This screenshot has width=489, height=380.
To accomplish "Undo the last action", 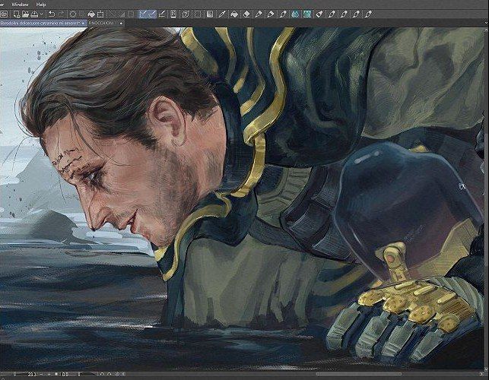I will [x=52, y=14].
